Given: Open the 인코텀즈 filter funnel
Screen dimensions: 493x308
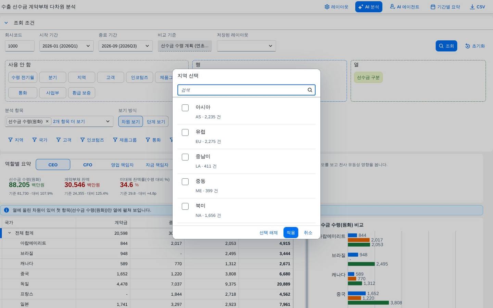Looking at the screenshot, I should tap(92, 140).
